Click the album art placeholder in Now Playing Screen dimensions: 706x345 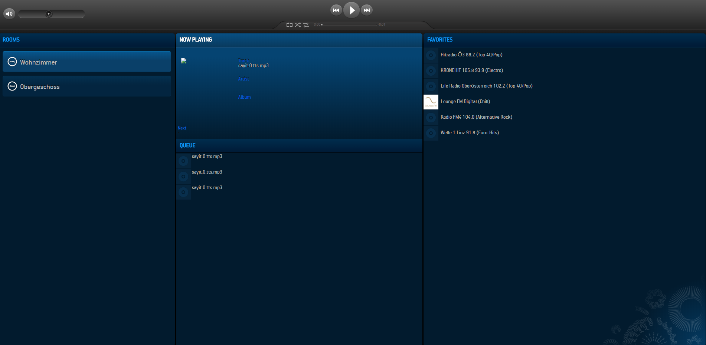point(184,61)
